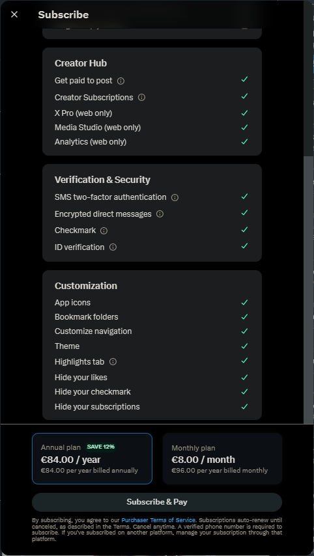Viewport: 314px width, 556px height.
Task: Open info icon beside Creator Subscriptions
Action: (141, 97)
